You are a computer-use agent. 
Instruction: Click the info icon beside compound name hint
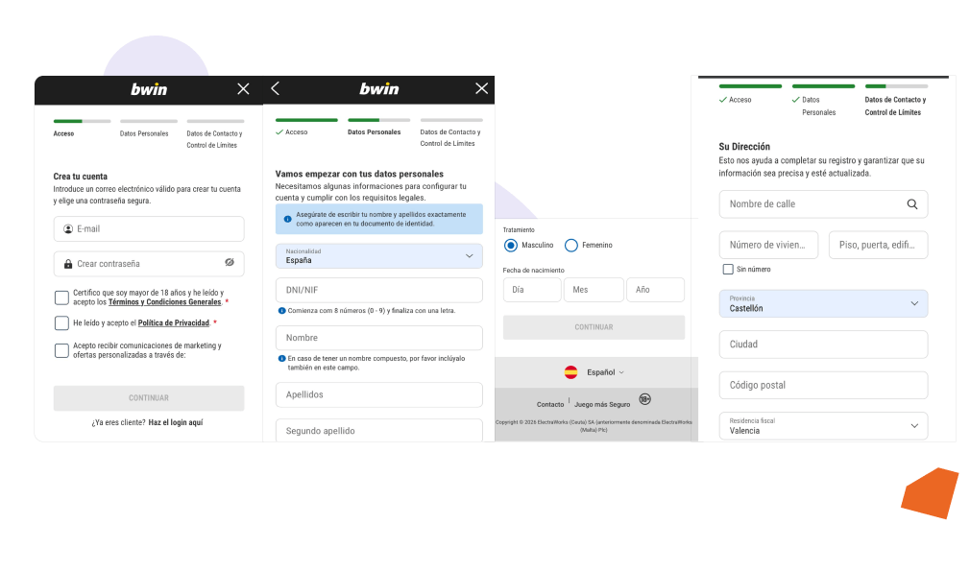point(281,358)
